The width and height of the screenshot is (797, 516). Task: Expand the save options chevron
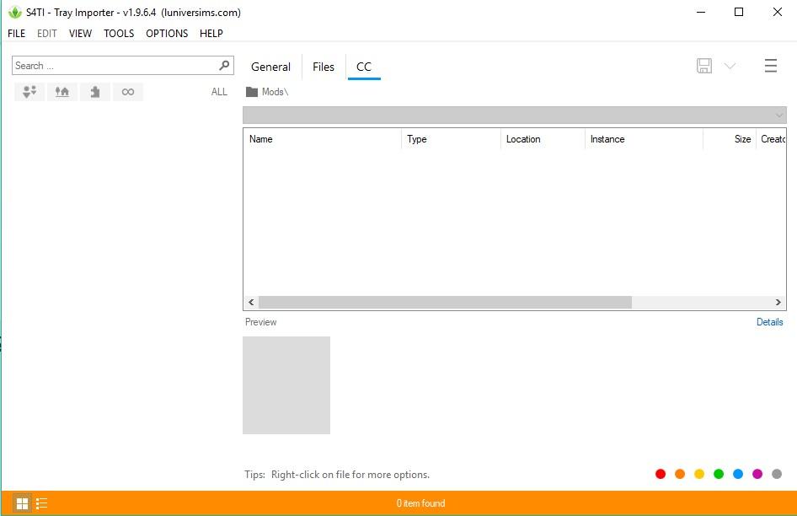pyautogui.click(x=730, y=66)
